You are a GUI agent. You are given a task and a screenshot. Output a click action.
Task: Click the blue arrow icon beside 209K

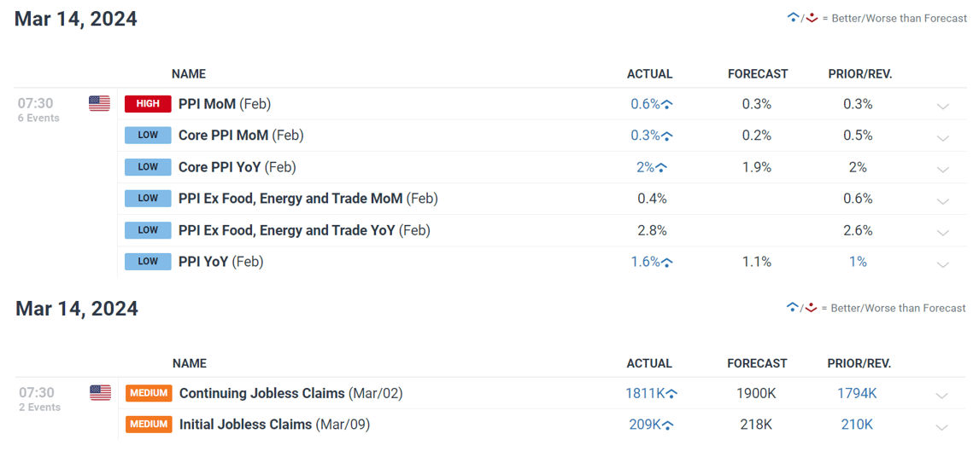pos(667,425)
